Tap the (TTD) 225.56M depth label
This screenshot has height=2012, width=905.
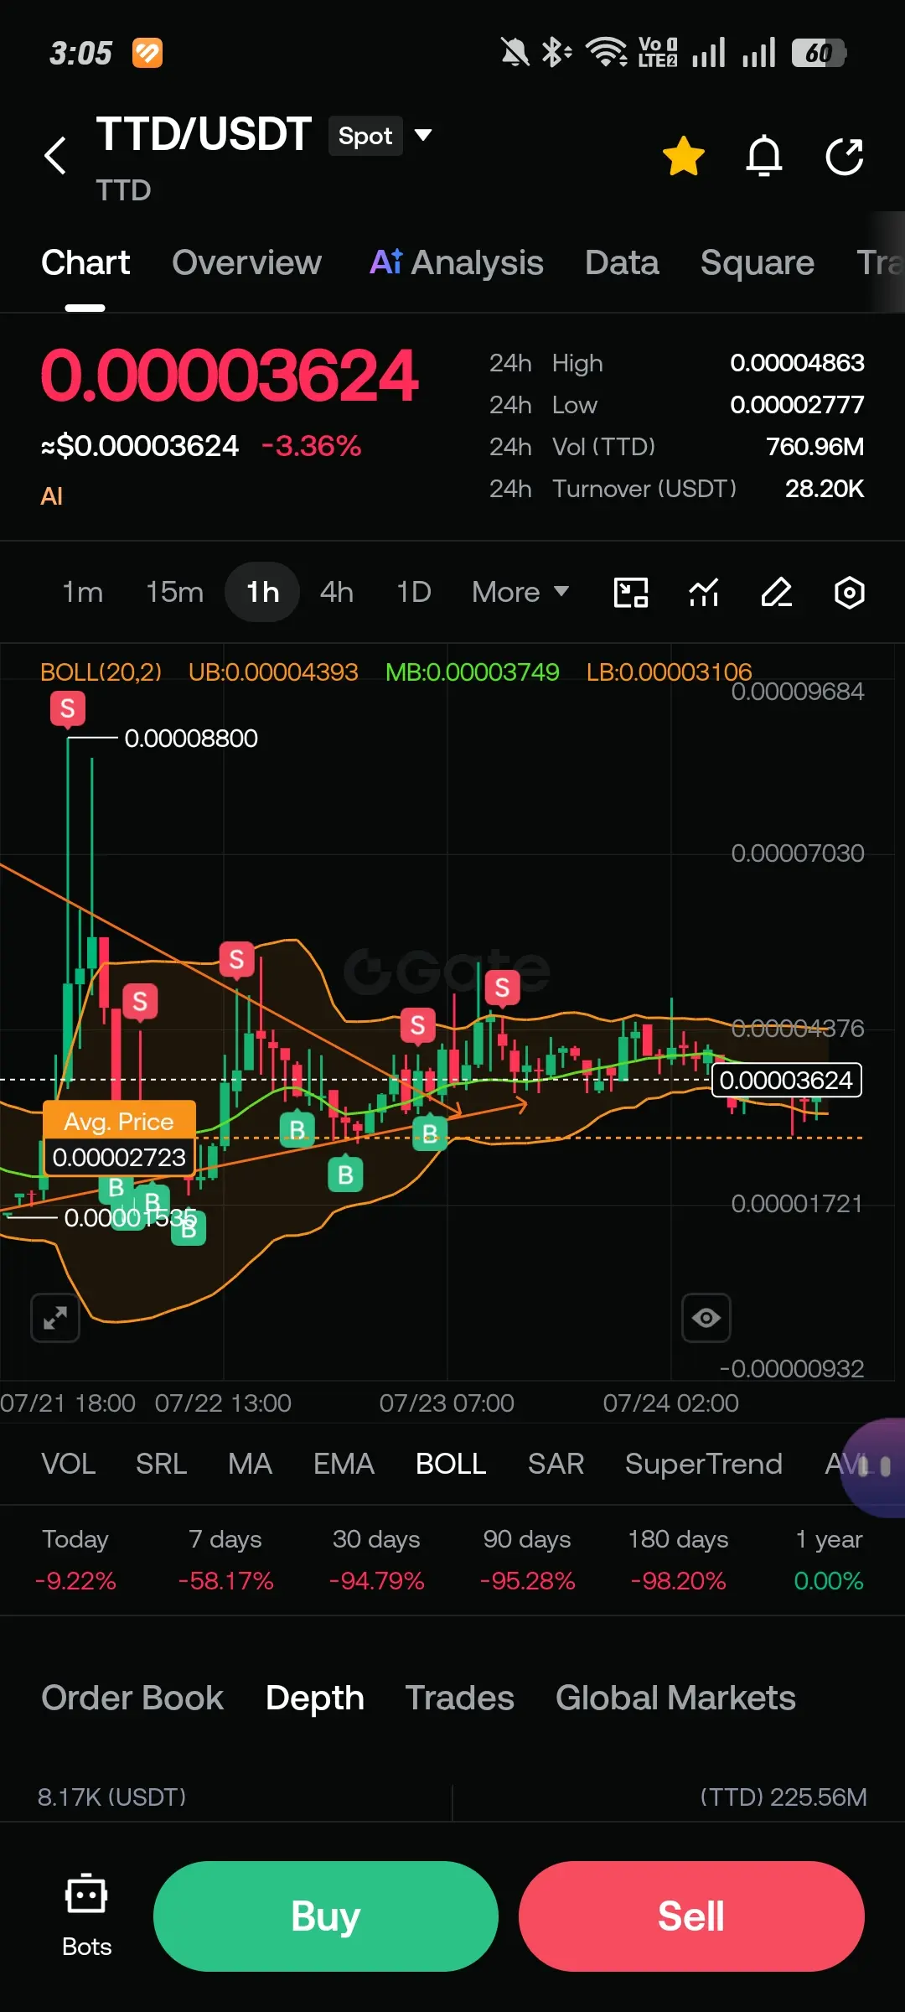click(783, 1797)
